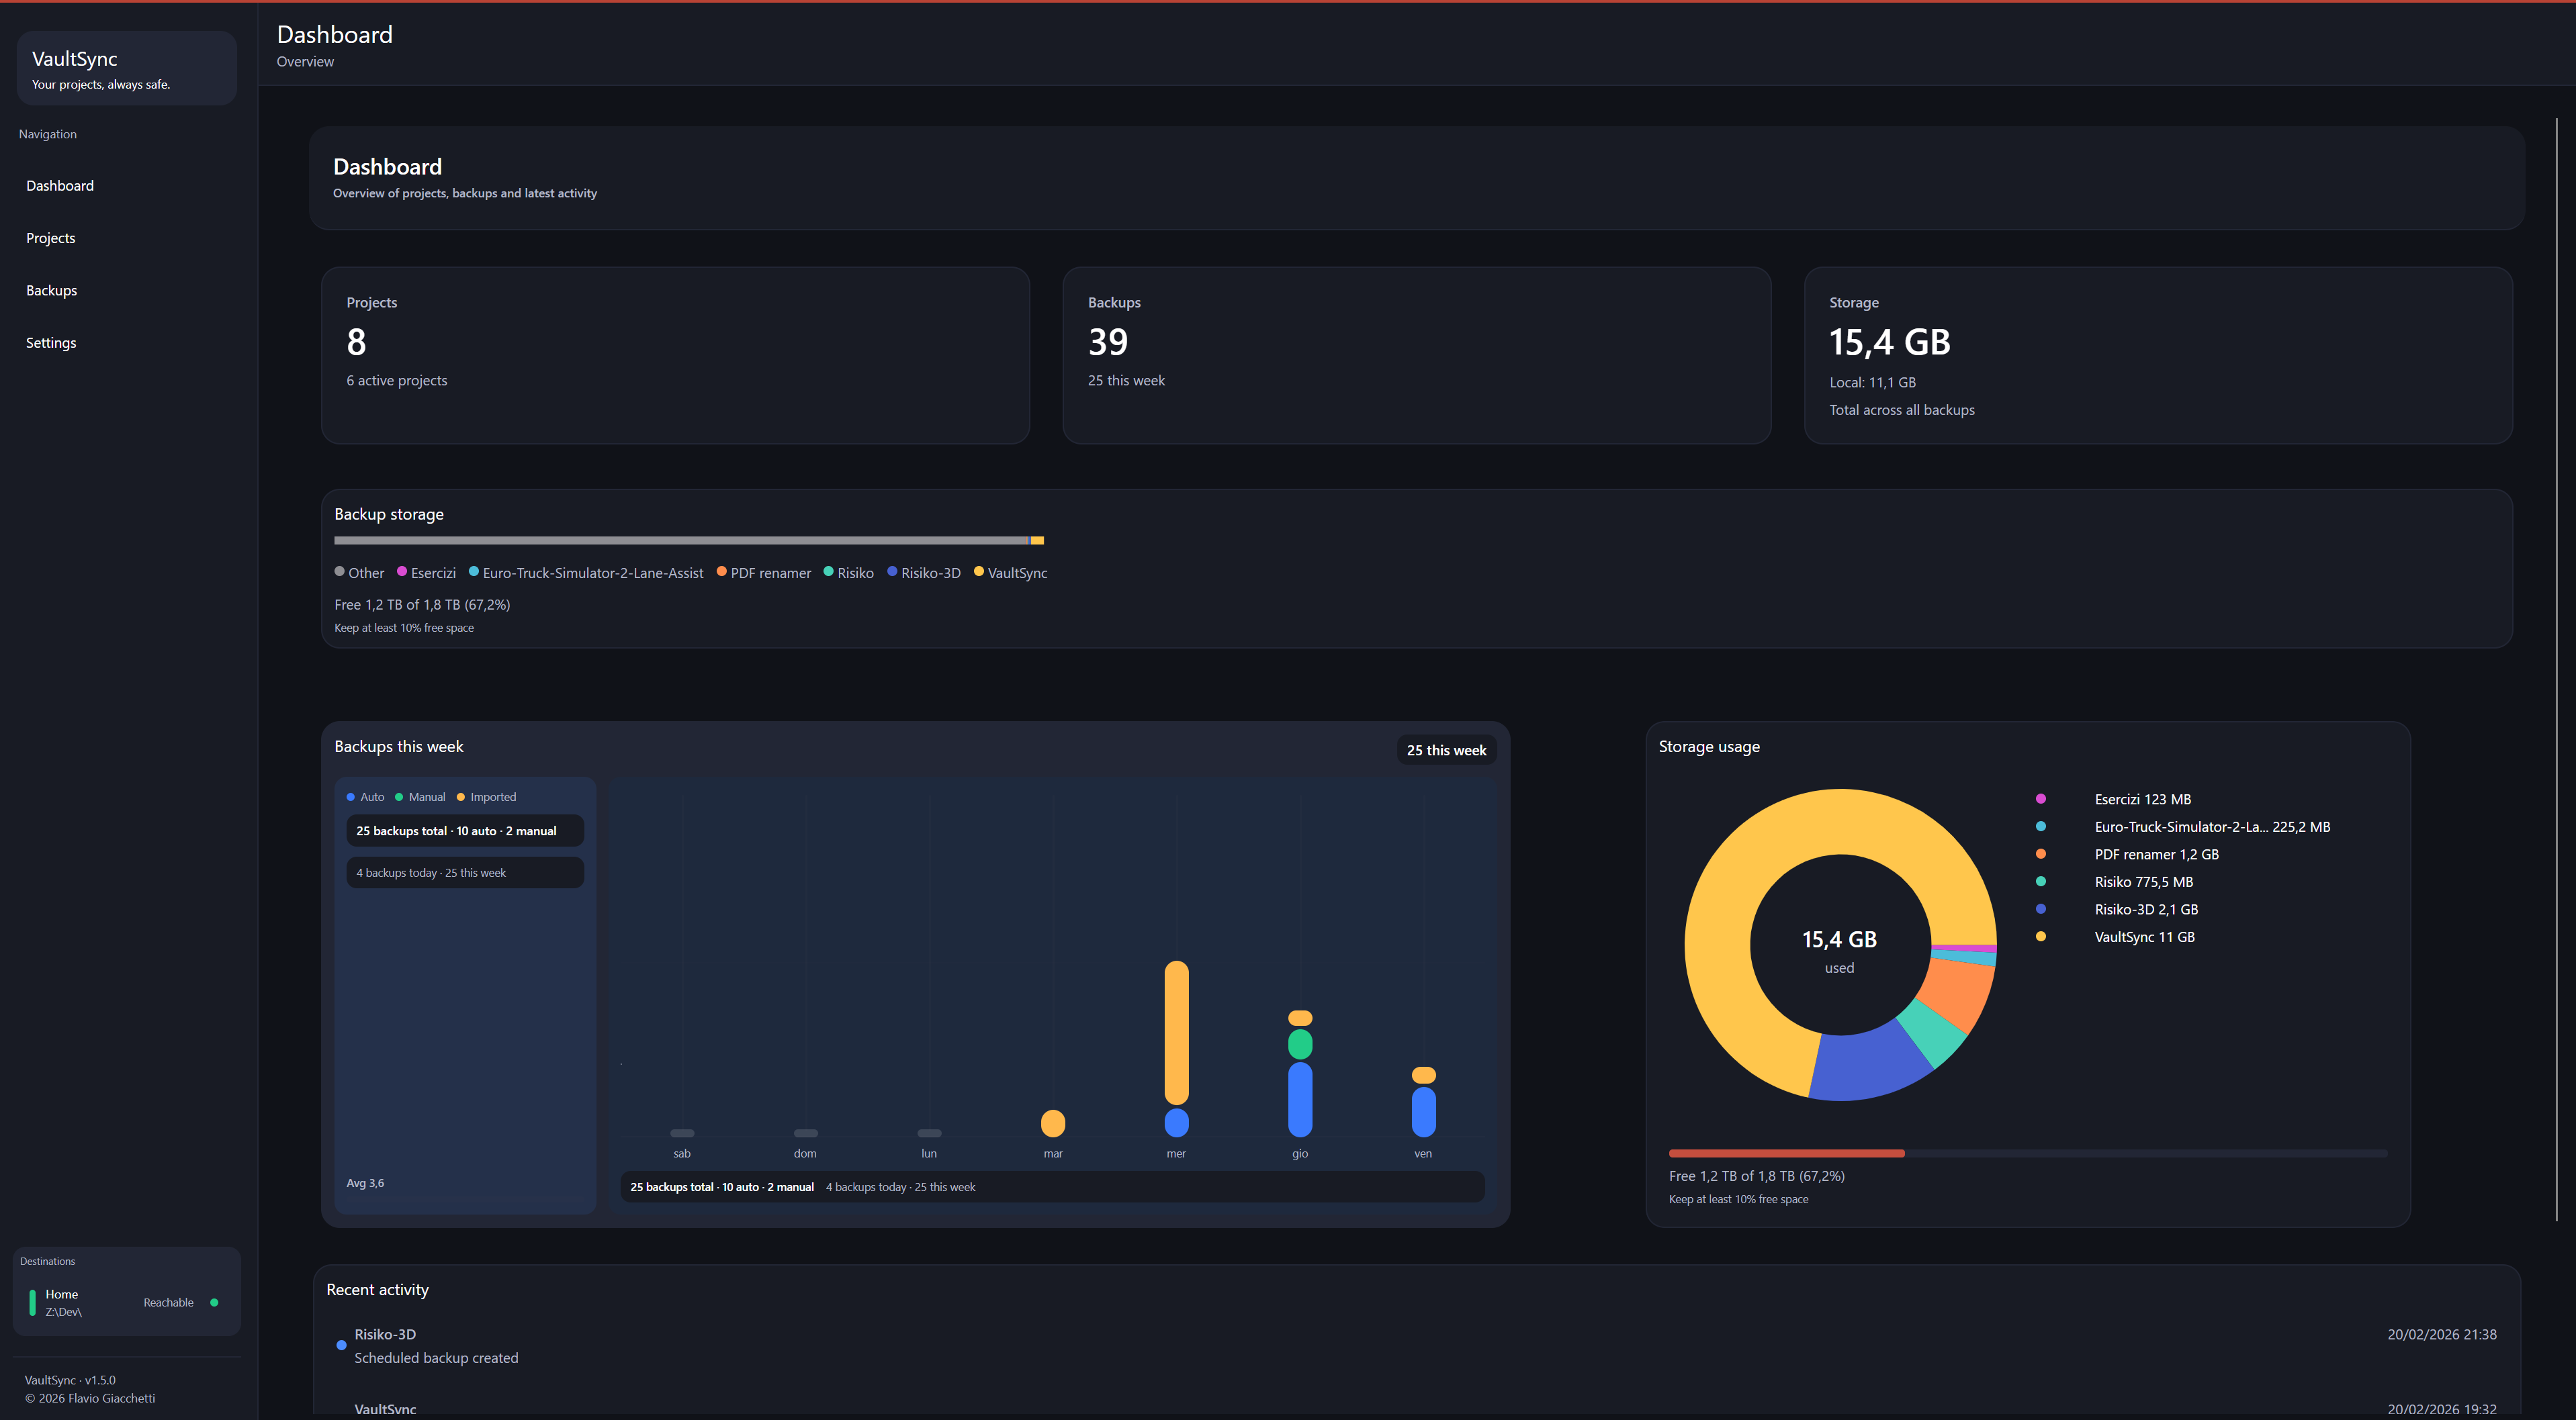Open the Projects summary card
Image resolution: width=2576 pixels, height=1420 pixels.
(675, 354)
